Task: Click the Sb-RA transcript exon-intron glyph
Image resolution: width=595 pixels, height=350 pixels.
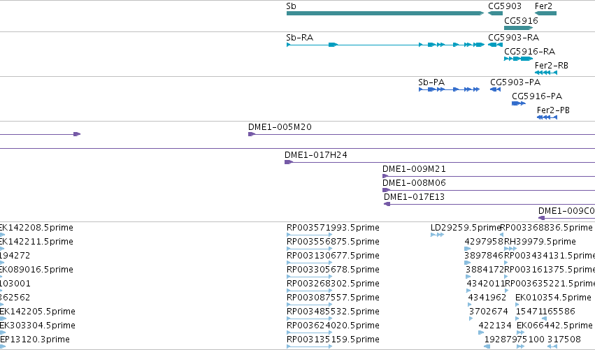Action: 385,45
